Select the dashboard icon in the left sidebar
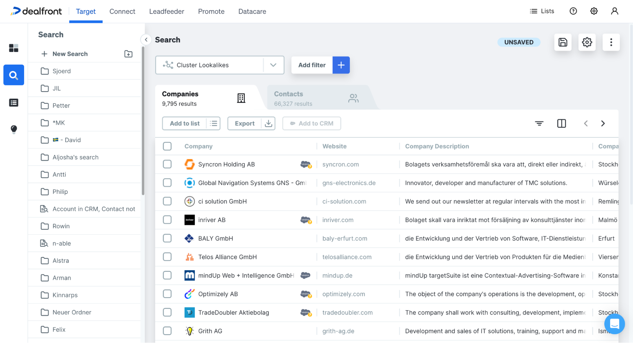633x343 pixels. click(14, 48)
